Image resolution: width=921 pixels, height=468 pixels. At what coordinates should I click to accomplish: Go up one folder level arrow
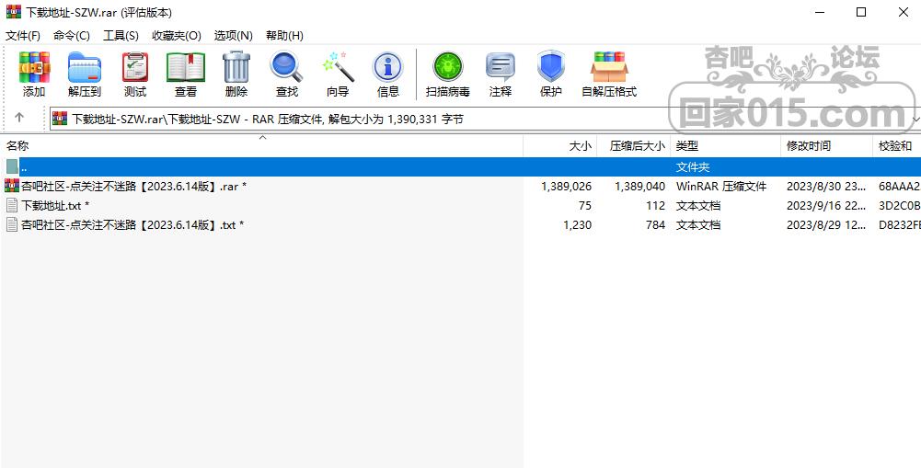tap(19, 118)
